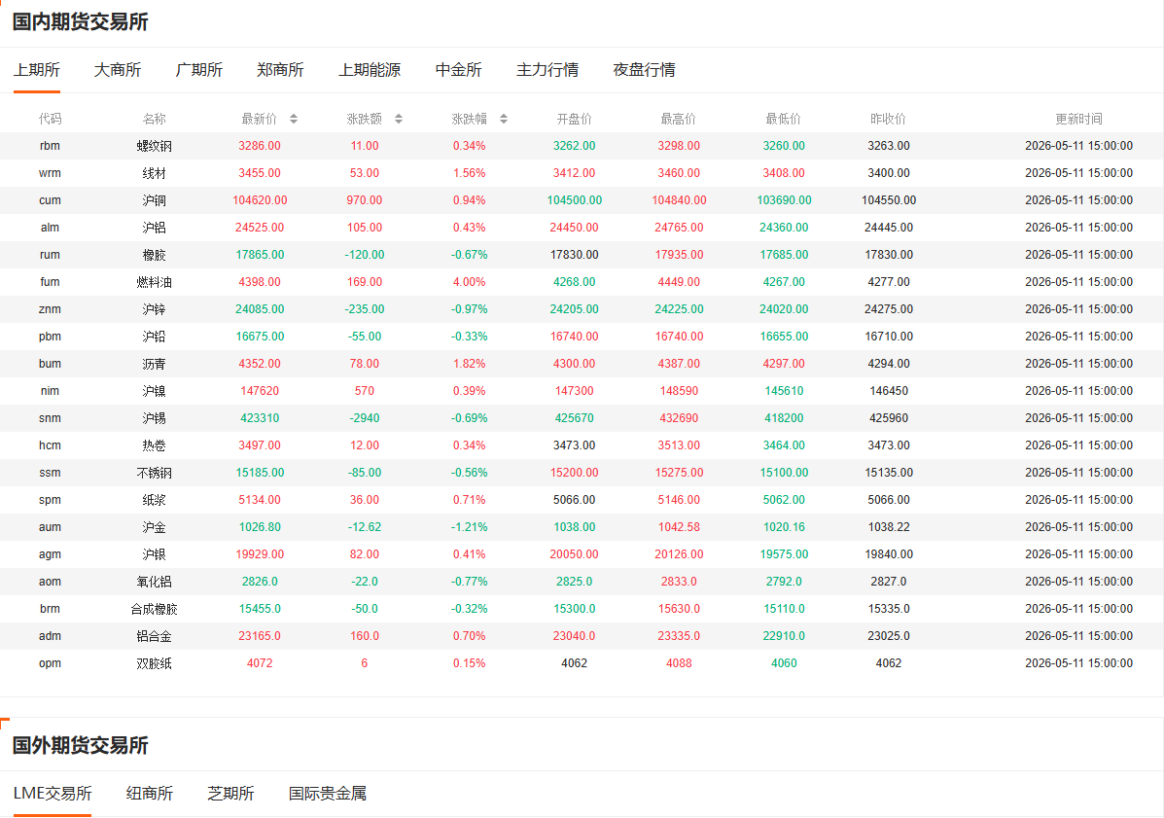The image size is (1164, 818).
Task: Click the 开盘价 column header
Action: (x=574, y=119)
